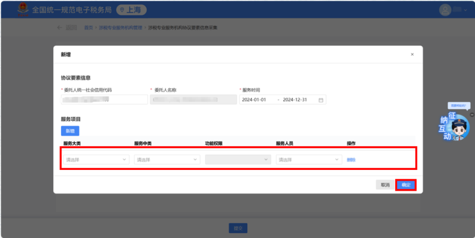
Task: Go back with the 返回 arrow
Action: (60, 28)
